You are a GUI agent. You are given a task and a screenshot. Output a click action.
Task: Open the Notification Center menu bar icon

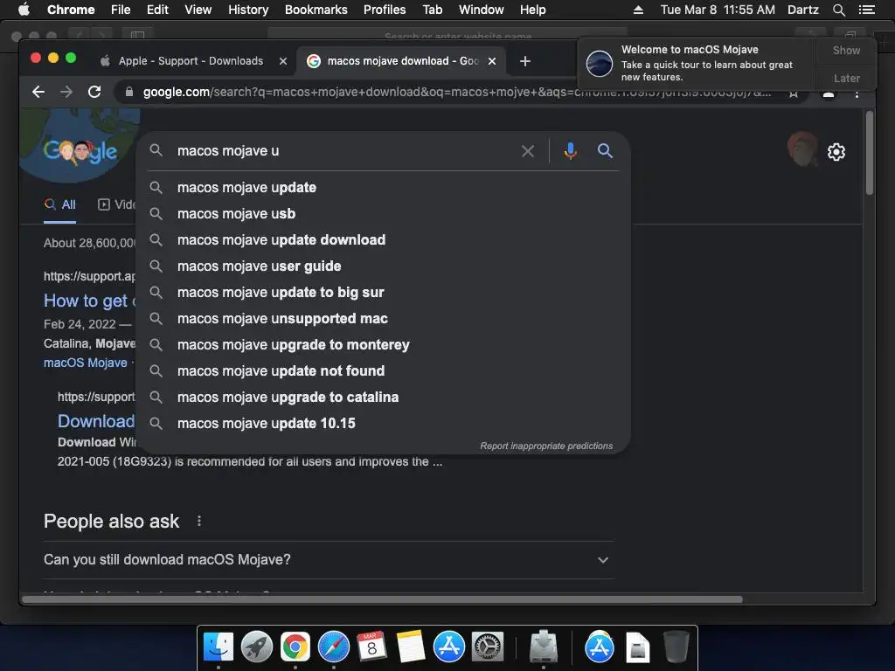(x=867, y=10)
